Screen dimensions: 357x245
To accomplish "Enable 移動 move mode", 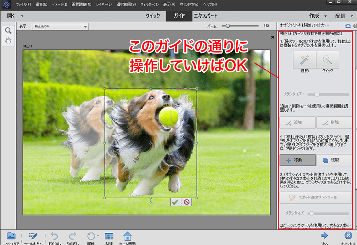I will click(x=297, y=160).
